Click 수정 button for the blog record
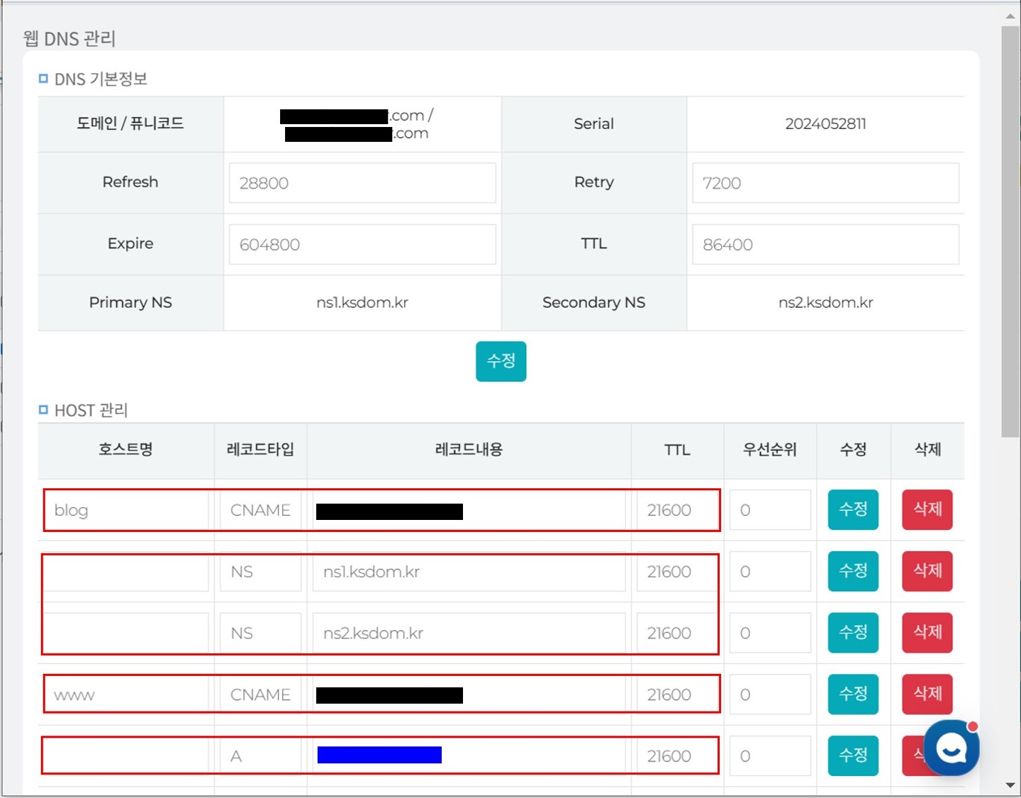The height and width of the screenshot is (798, 1021). (x=853, y=509)
